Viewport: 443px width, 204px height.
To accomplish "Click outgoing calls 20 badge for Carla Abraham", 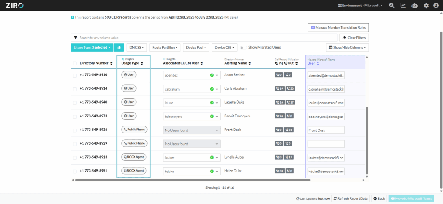I will click(x=290, y=88).
